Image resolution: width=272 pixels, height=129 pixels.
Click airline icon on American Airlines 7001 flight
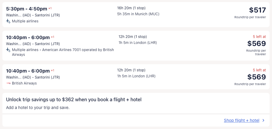pyautogui.click(x=8, y=50)
